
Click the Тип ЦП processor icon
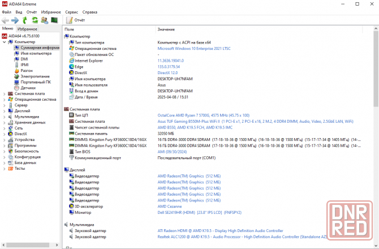[71, 115]
